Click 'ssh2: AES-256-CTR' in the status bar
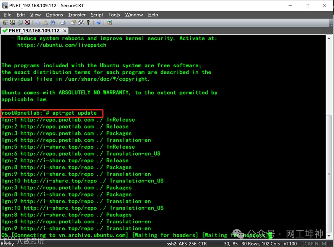Screen dimensions: 334x247 [x=186, y=244]
